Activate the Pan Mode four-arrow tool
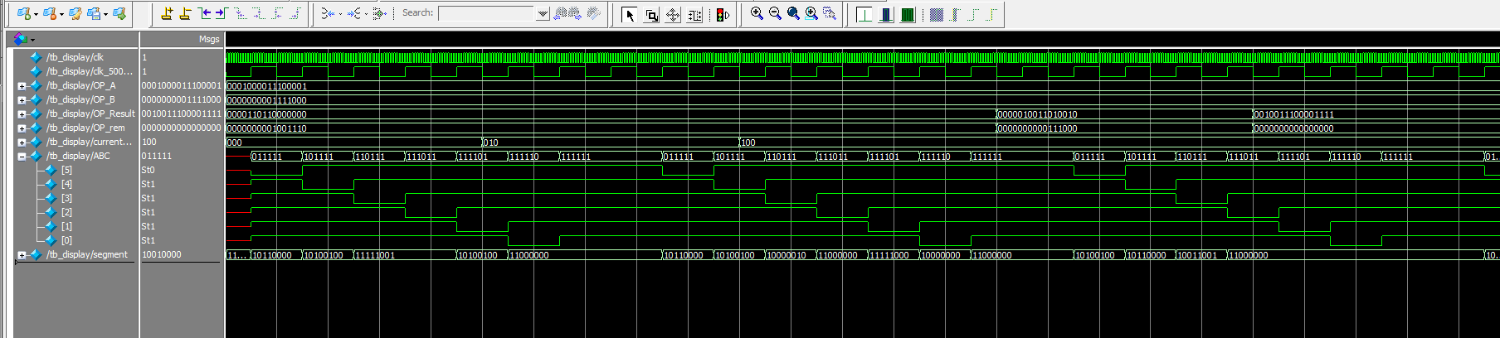Image resolution: width=1500 pixels, height=338 pixels. 673,14
